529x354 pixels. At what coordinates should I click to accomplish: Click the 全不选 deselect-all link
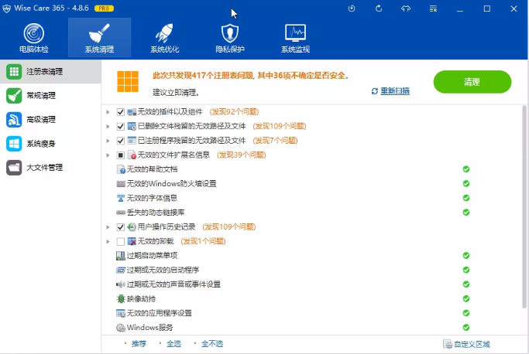(212, 343)
